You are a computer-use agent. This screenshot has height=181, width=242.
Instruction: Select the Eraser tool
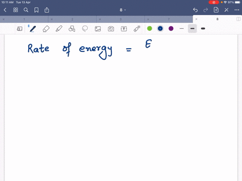tap(46, 29)
